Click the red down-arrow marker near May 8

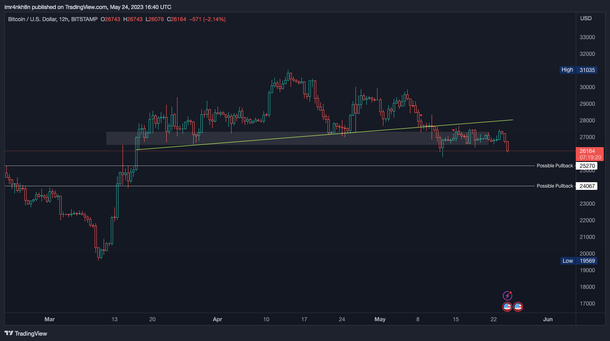[x=421, y=116]
